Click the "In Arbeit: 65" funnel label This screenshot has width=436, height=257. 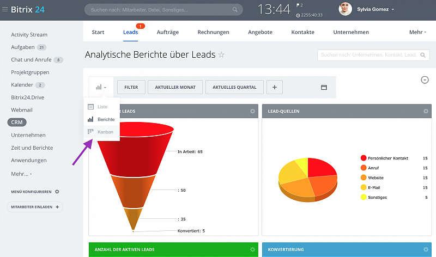coord(190,152)
